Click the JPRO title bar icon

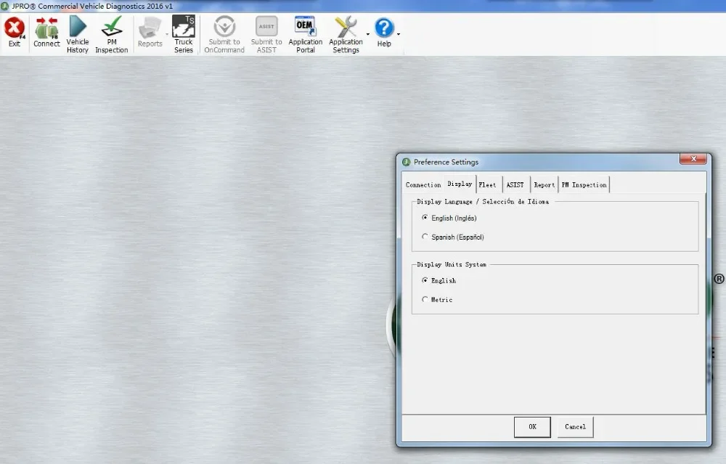pos(5,6)
